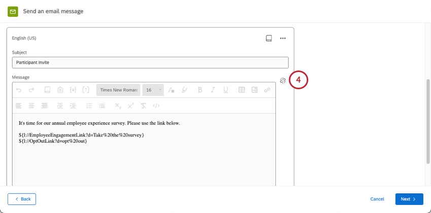Click the [?] placeholder icon in toolbar

[86, 90]
